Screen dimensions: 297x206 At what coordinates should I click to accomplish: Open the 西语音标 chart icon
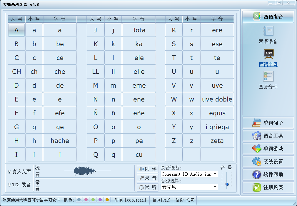268,76
